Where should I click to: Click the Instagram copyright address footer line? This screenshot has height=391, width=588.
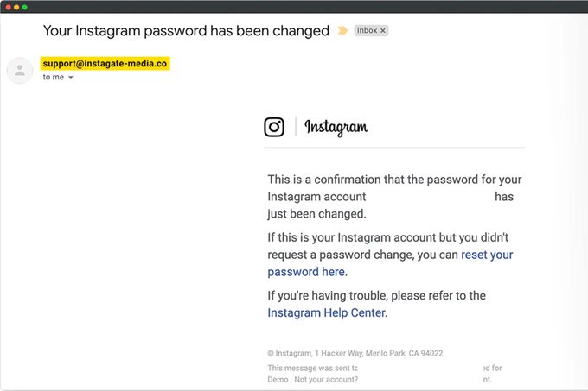tap(355, 354)
